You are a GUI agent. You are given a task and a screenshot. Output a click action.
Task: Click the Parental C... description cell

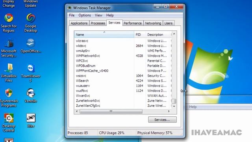point(156,61)
